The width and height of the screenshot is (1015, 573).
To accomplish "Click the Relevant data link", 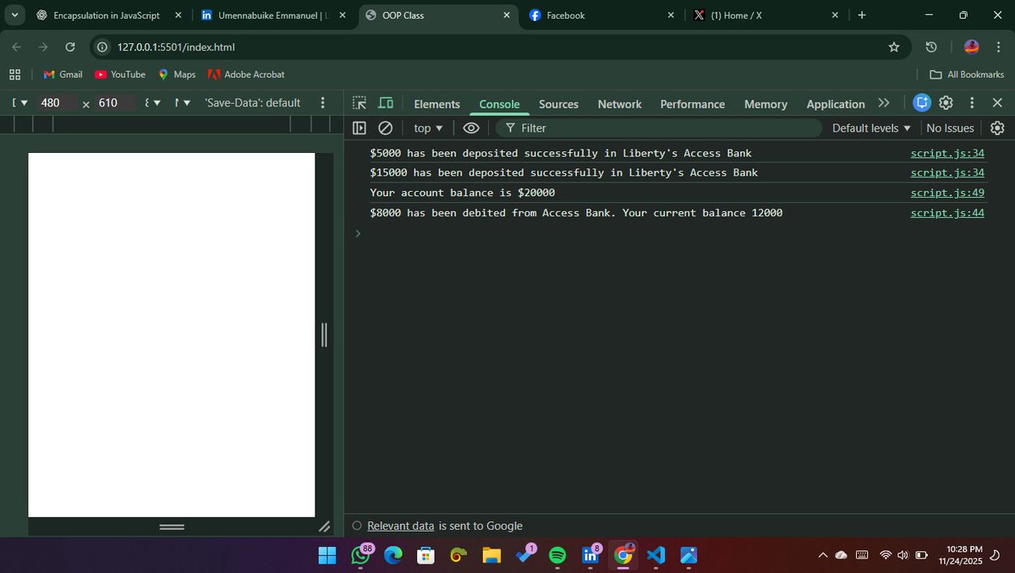I will [400, 526].
